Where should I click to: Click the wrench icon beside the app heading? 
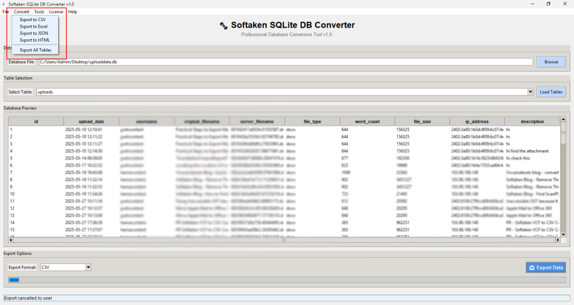223,26
